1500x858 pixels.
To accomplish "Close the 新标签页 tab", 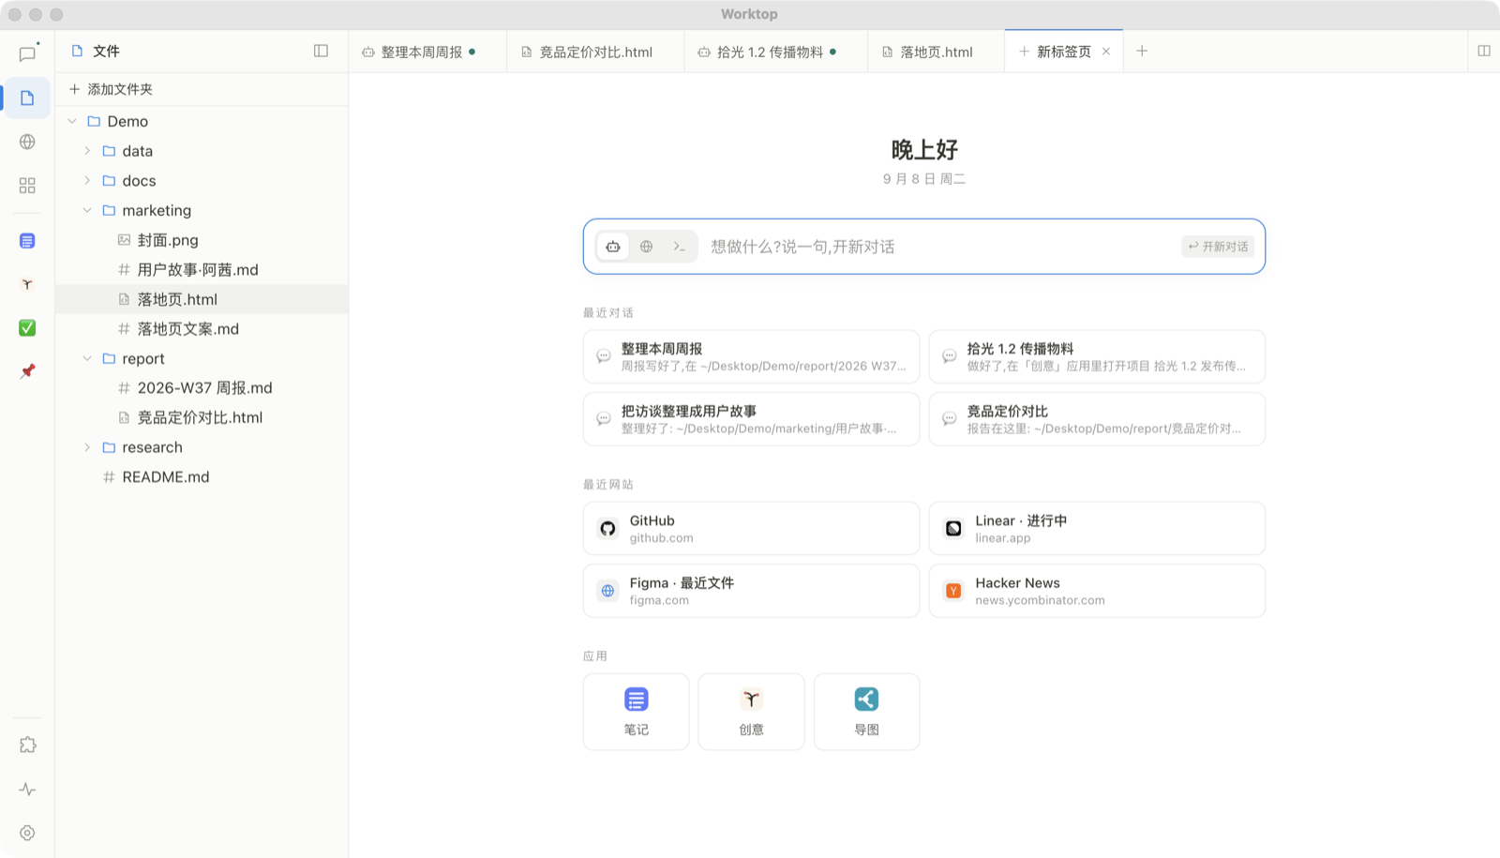I will pos(1106,52).
